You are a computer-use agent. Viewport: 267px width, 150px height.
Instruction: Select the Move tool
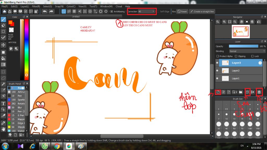pyautogui.click(x=3, y=45)
